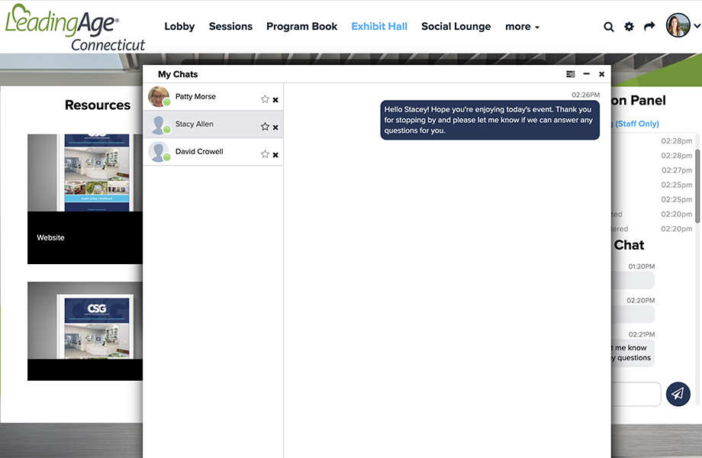Expand the 'more' navigation dropdown
Viewport: 702px width, 458px height.
pyautogui.click(x=522, y=27)
